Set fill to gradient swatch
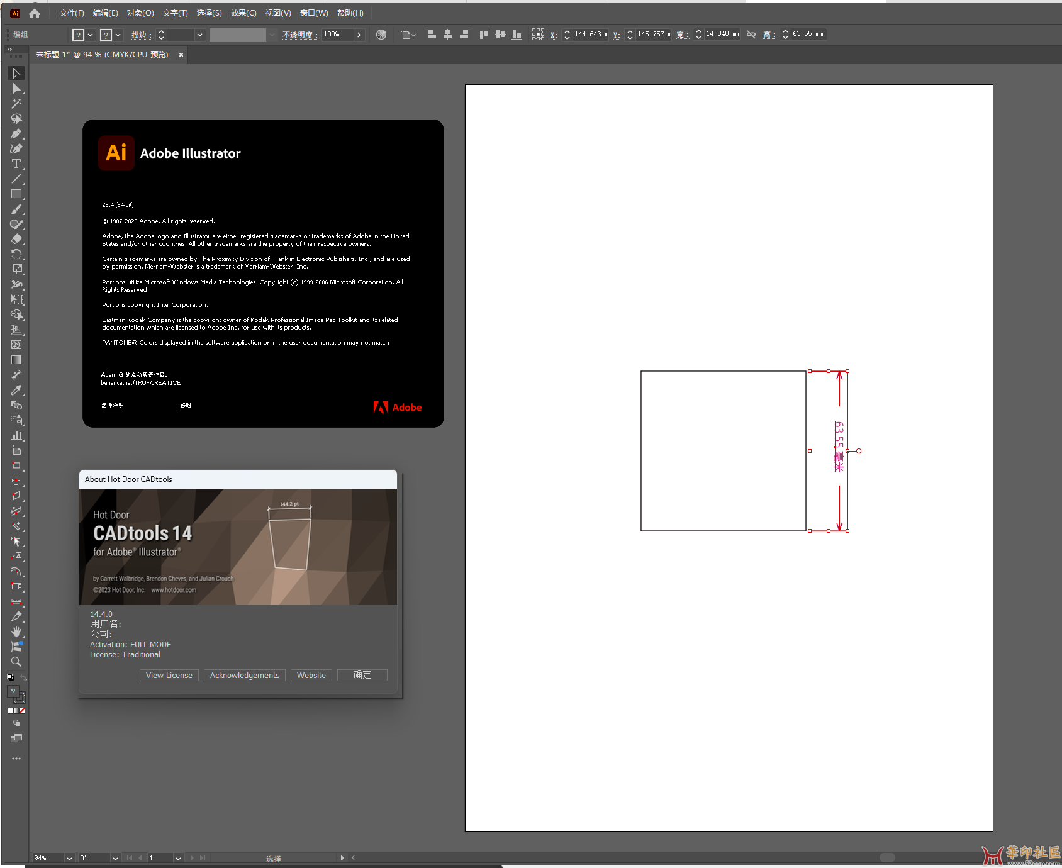Screen dimensions: 1062x868 pyautogui.click(x=16, y=711)
